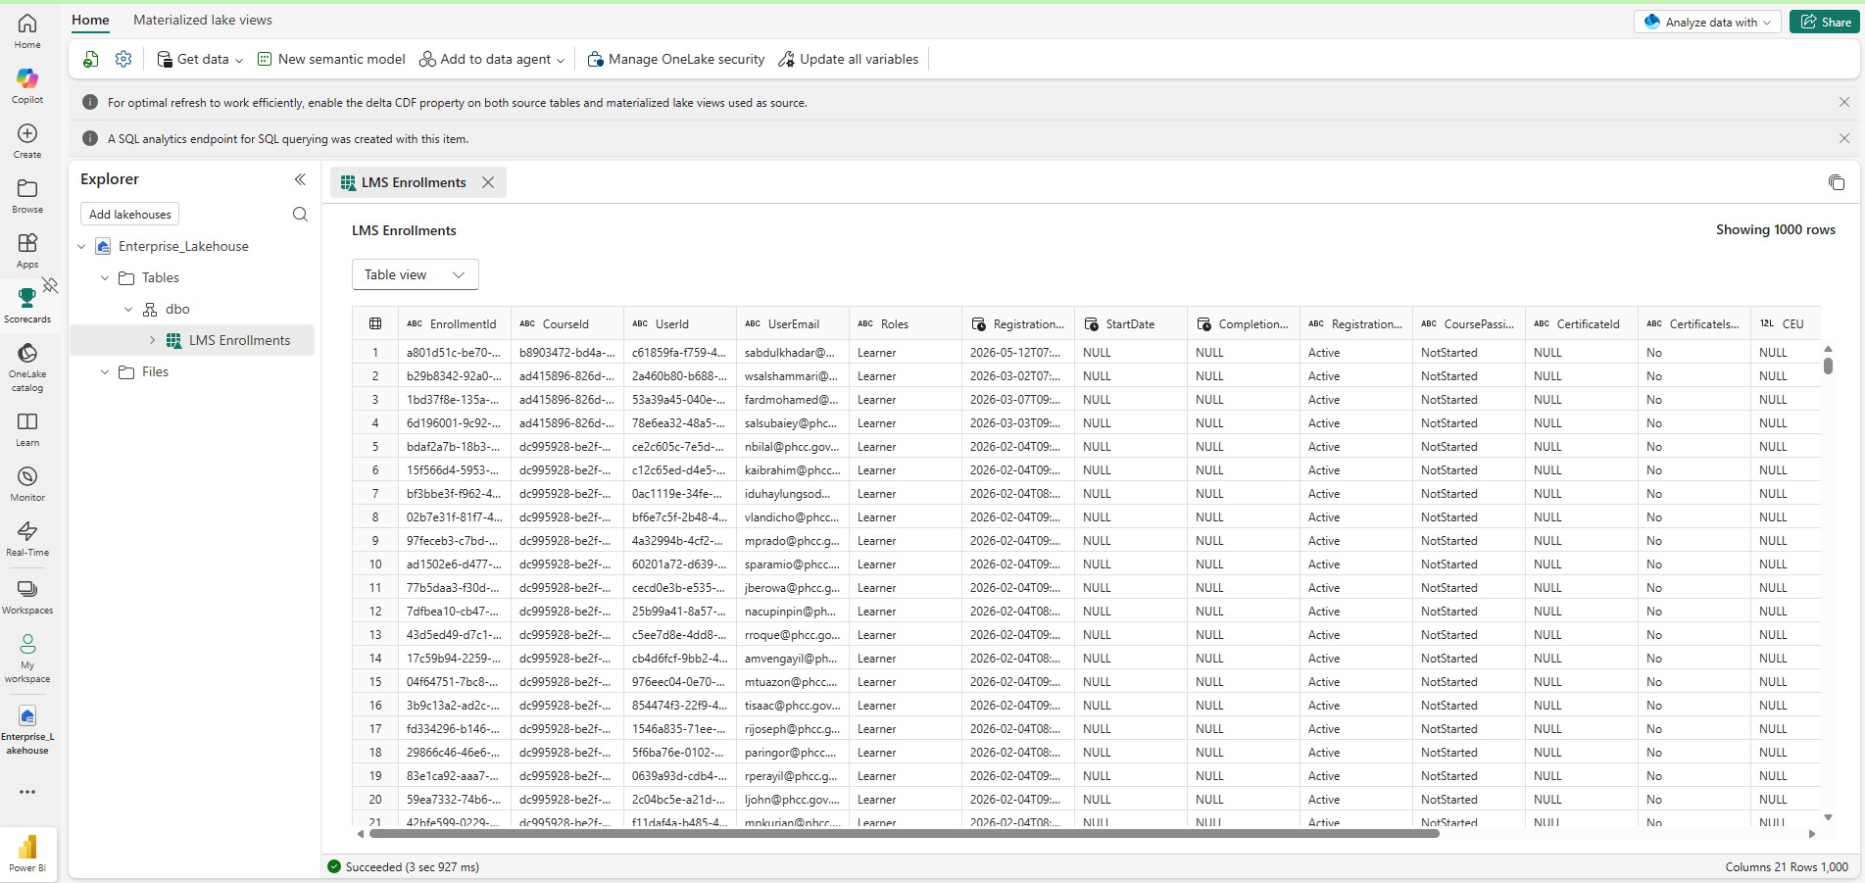Click the vertical scrollbar thumb of the table

(1828, 365)
